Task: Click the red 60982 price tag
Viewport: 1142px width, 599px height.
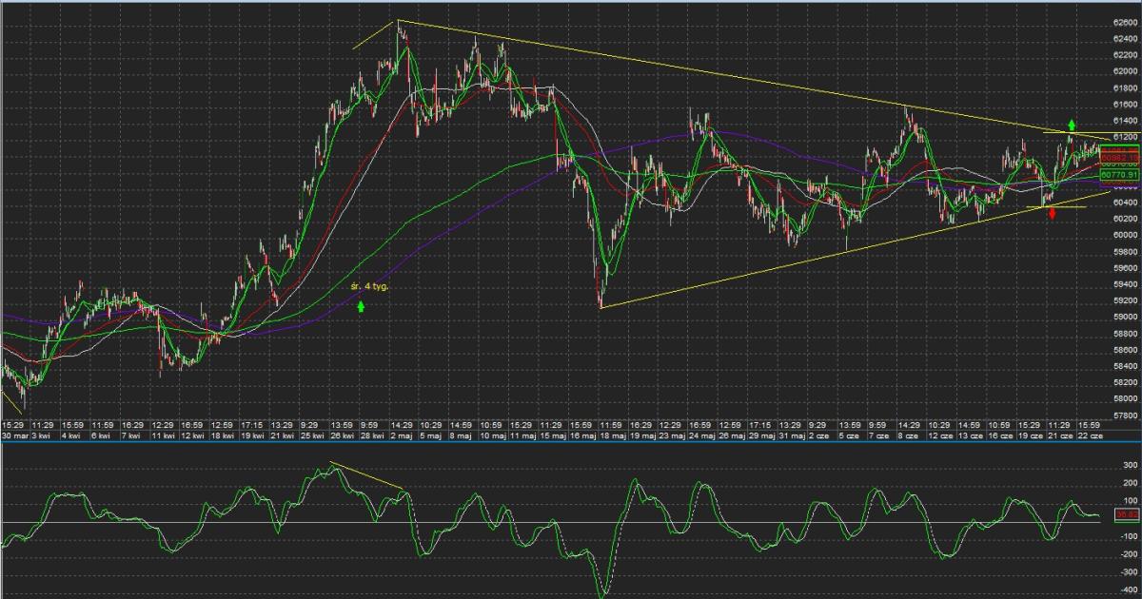Action: 1119,158
